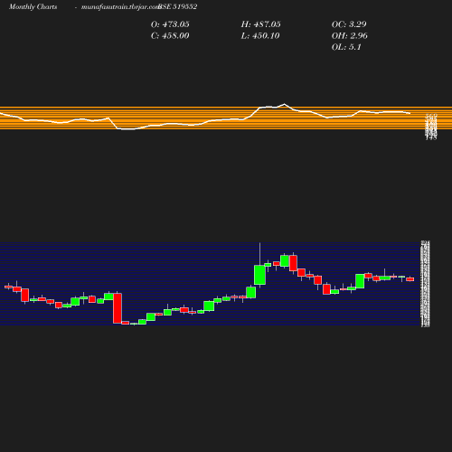Click the 'OC: 3.29' value
The image size is (452, 452).
(x=349, y=24)
